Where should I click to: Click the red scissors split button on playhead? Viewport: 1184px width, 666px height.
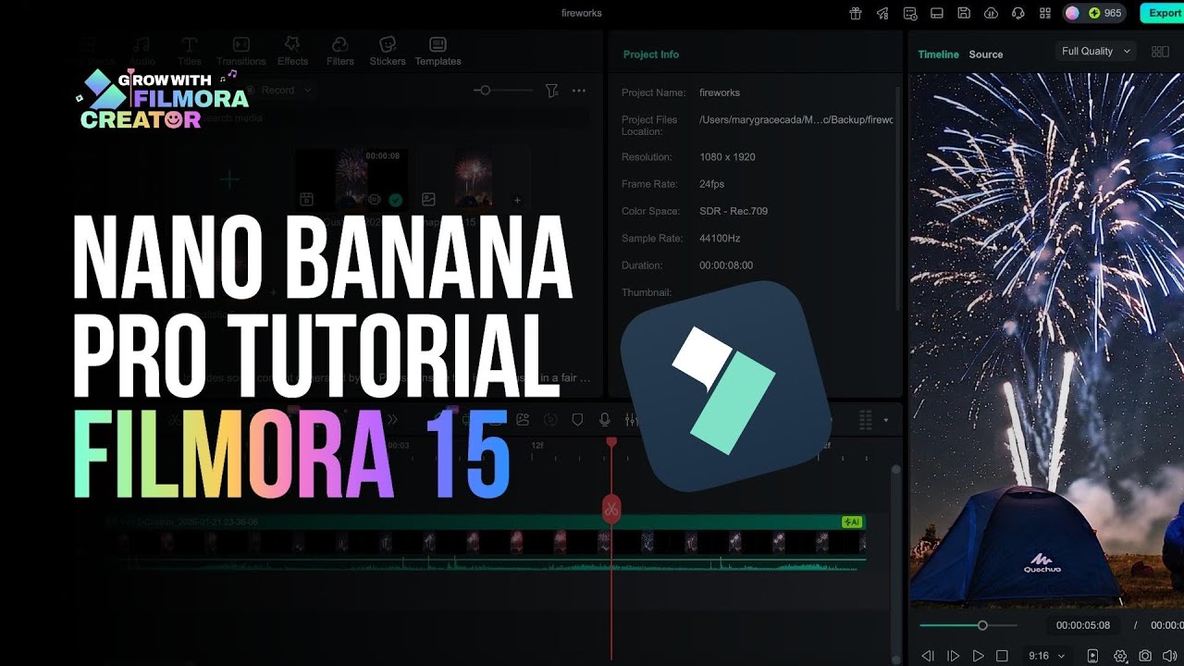tap(611, 508)
